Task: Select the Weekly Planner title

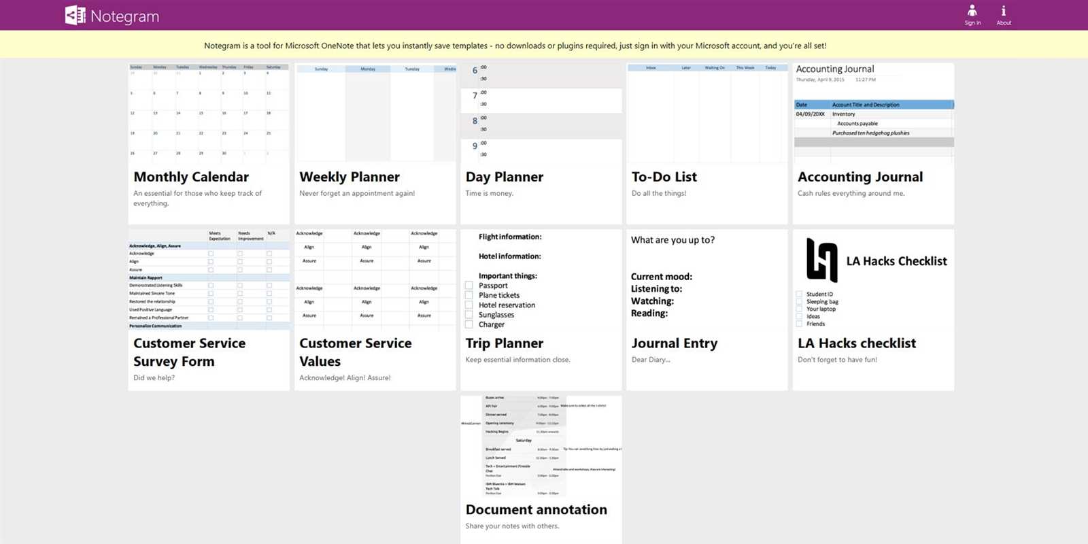Action: point(350,177)
